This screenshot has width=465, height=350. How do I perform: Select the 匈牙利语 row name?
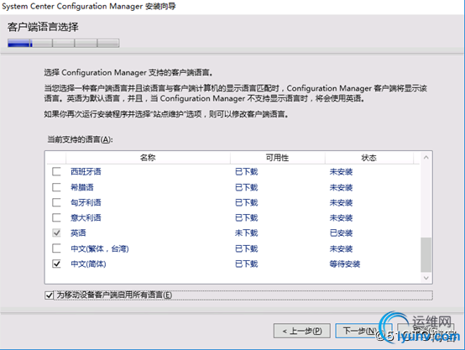pos(86,202)
